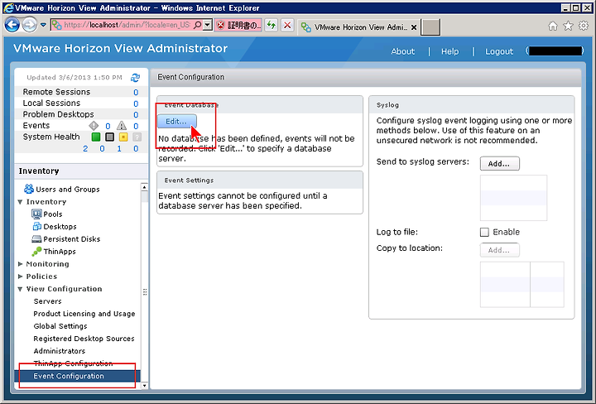
Task: Open Registered Desktop Sources
Action: [x=84, y=339]
